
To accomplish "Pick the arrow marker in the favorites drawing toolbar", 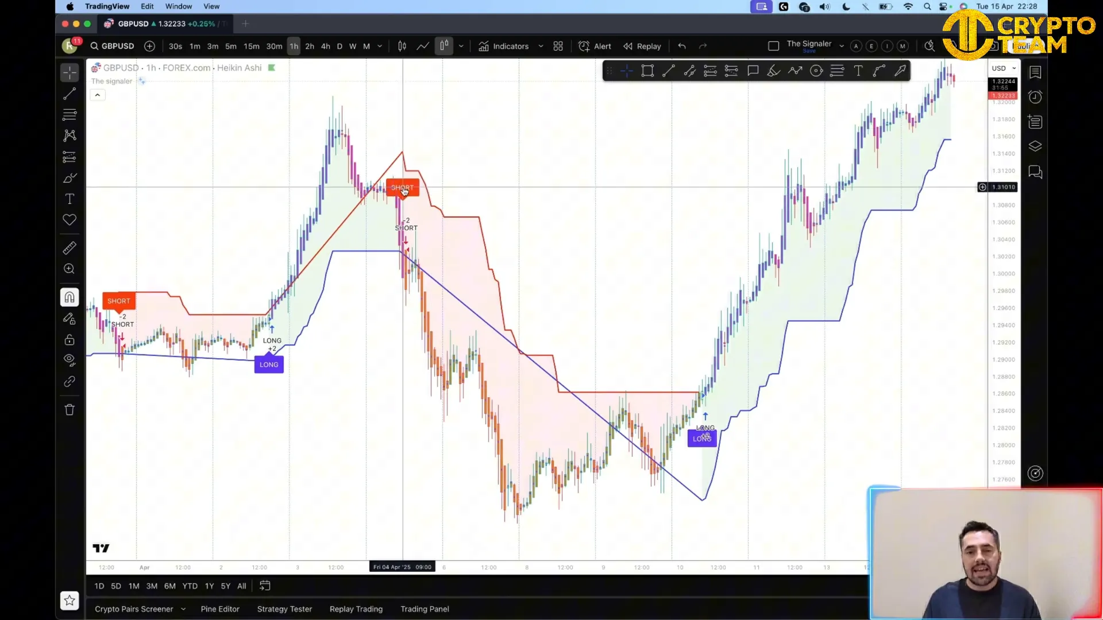I will point(900,71).
